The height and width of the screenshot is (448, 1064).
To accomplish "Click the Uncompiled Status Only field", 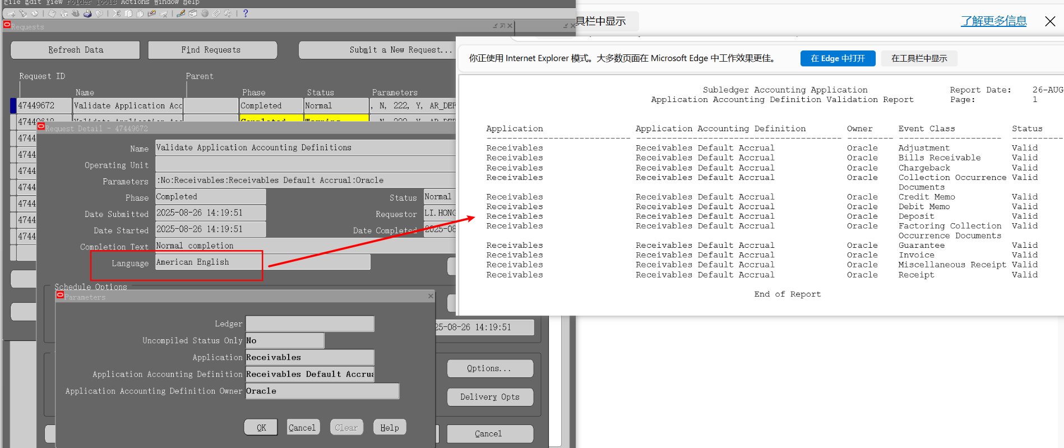I will click(x=285, y=340).
